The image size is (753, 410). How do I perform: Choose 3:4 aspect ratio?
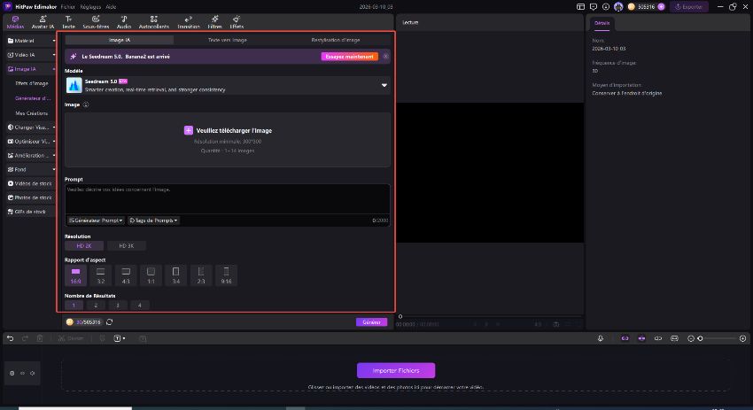[175, 275]
